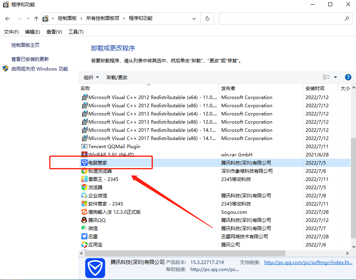Click the back navigation arrow

coord(7,18)
